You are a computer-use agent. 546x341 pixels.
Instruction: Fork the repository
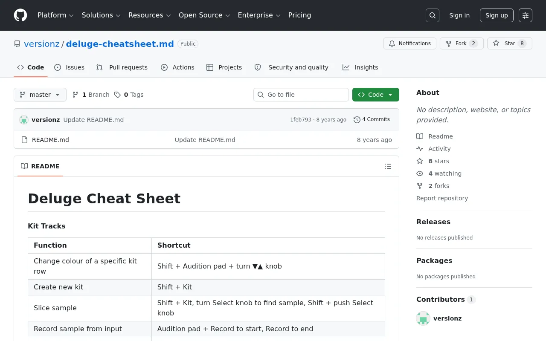[462, 43]
